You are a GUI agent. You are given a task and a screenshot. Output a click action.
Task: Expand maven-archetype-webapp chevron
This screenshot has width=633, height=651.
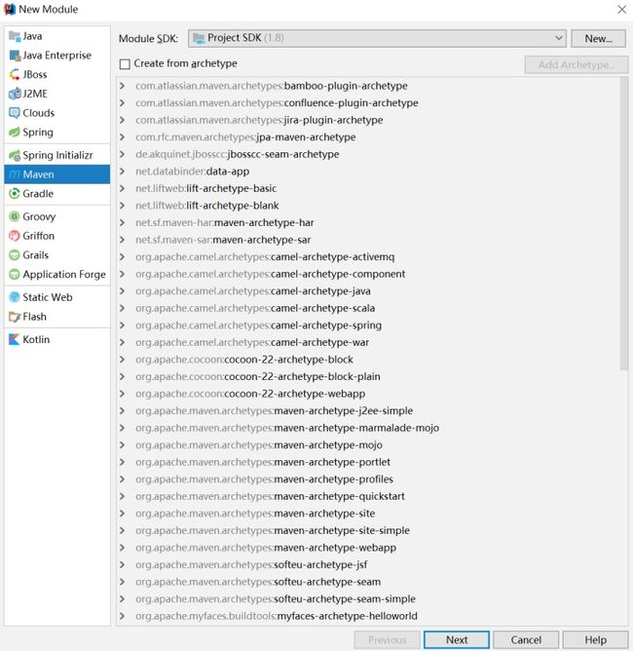tap(122, 548)
